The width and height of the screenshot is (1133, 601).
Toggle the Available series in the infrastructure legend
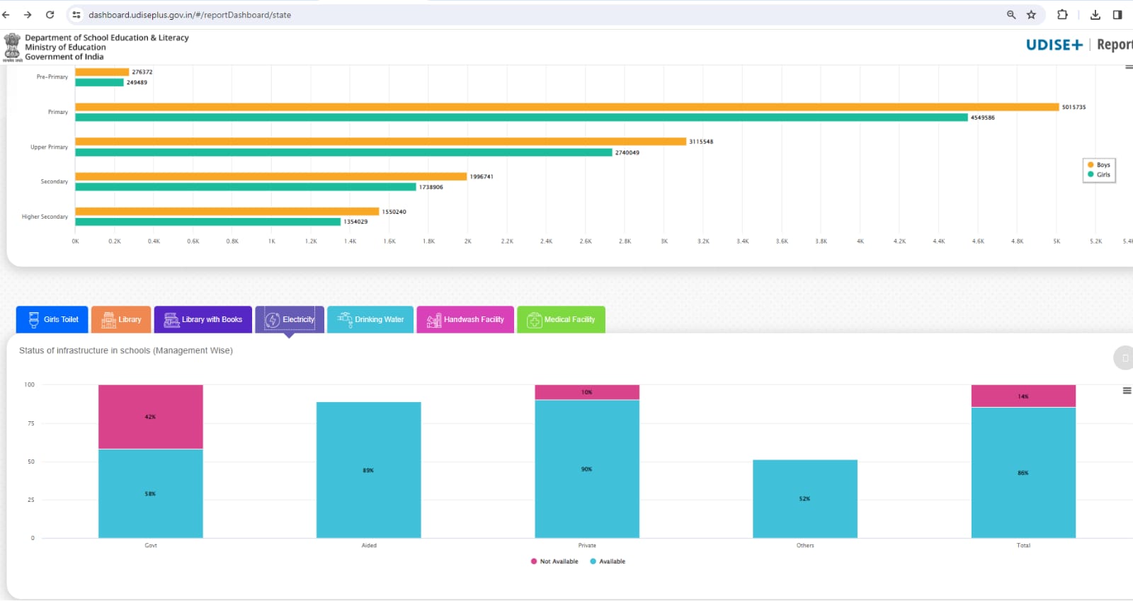coord(608,561)
